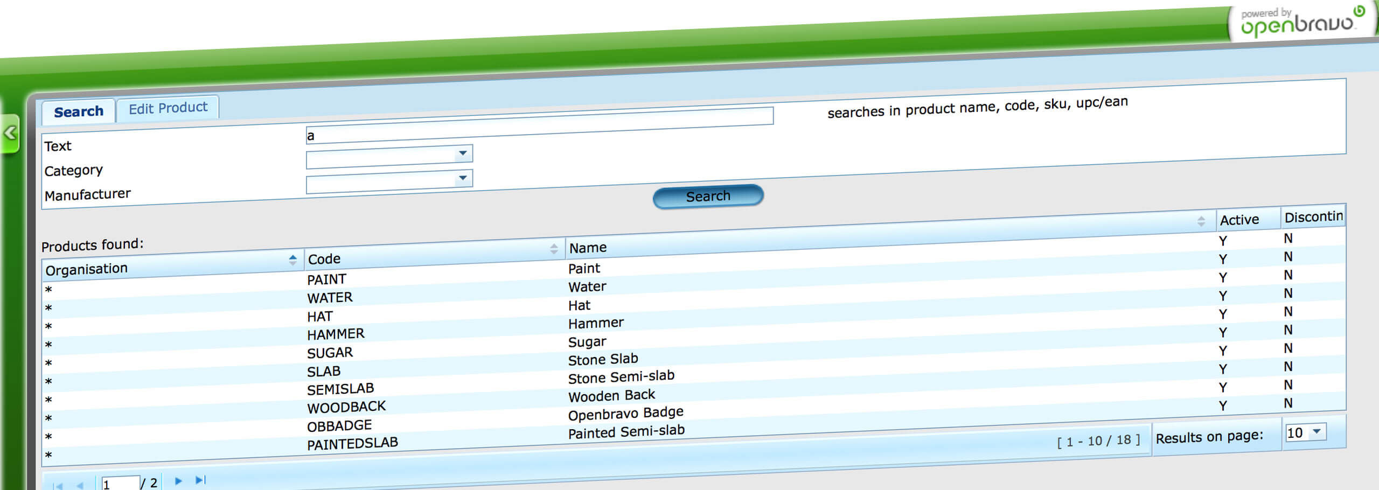
Task: Sort by Name column arrows
Action: coord(1201,221)
